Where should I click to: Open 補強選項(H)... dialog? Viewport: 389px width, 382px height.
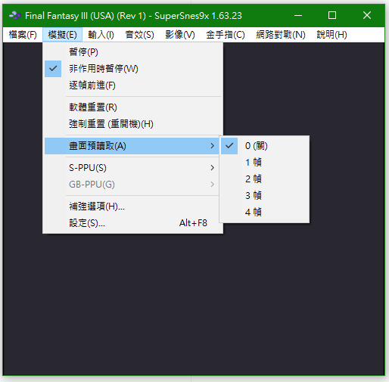[x=132, y=207]
